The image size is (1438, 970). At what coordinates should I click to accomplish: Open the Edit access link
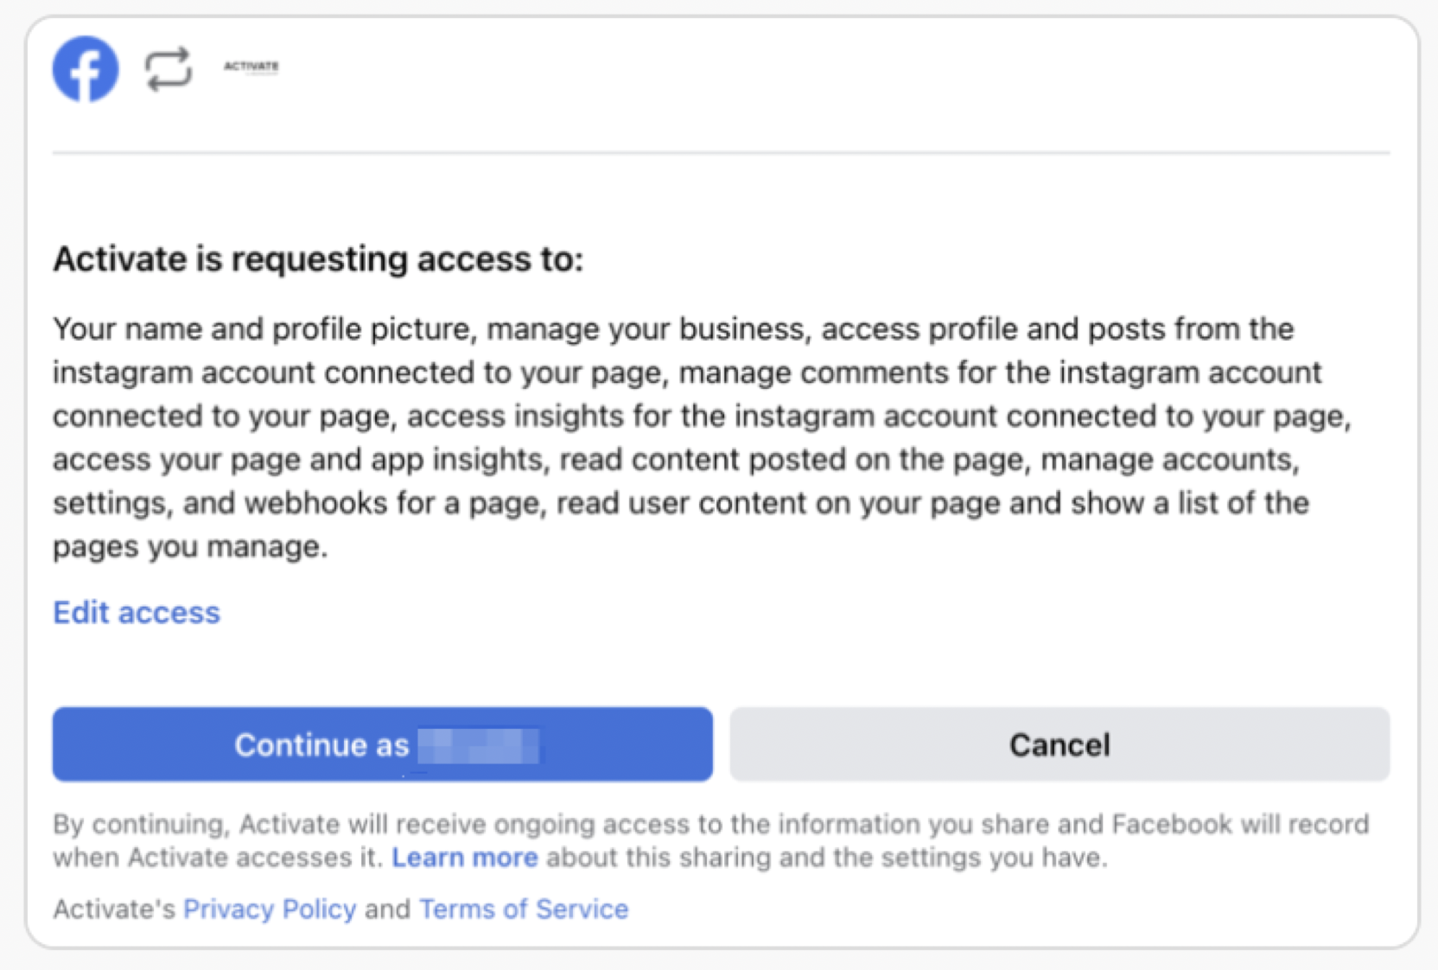tap(137, 612)
